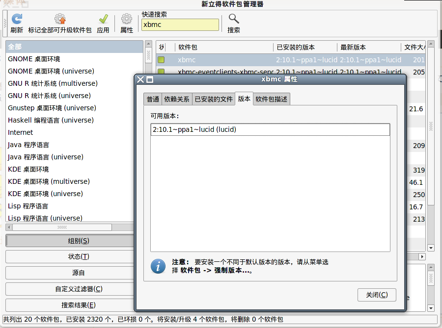Click the 46.1 size cell
Viewport: 442px width, 328px height.
[x=416, y=182]
